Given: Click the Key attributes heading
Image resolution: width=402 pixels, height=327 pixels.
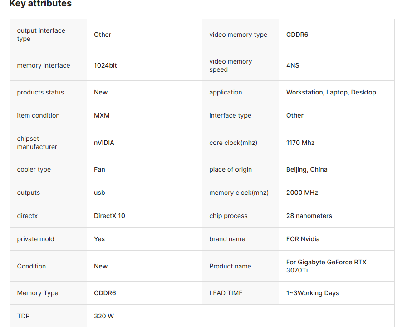Looking at the screenshot, I should 40,4.
